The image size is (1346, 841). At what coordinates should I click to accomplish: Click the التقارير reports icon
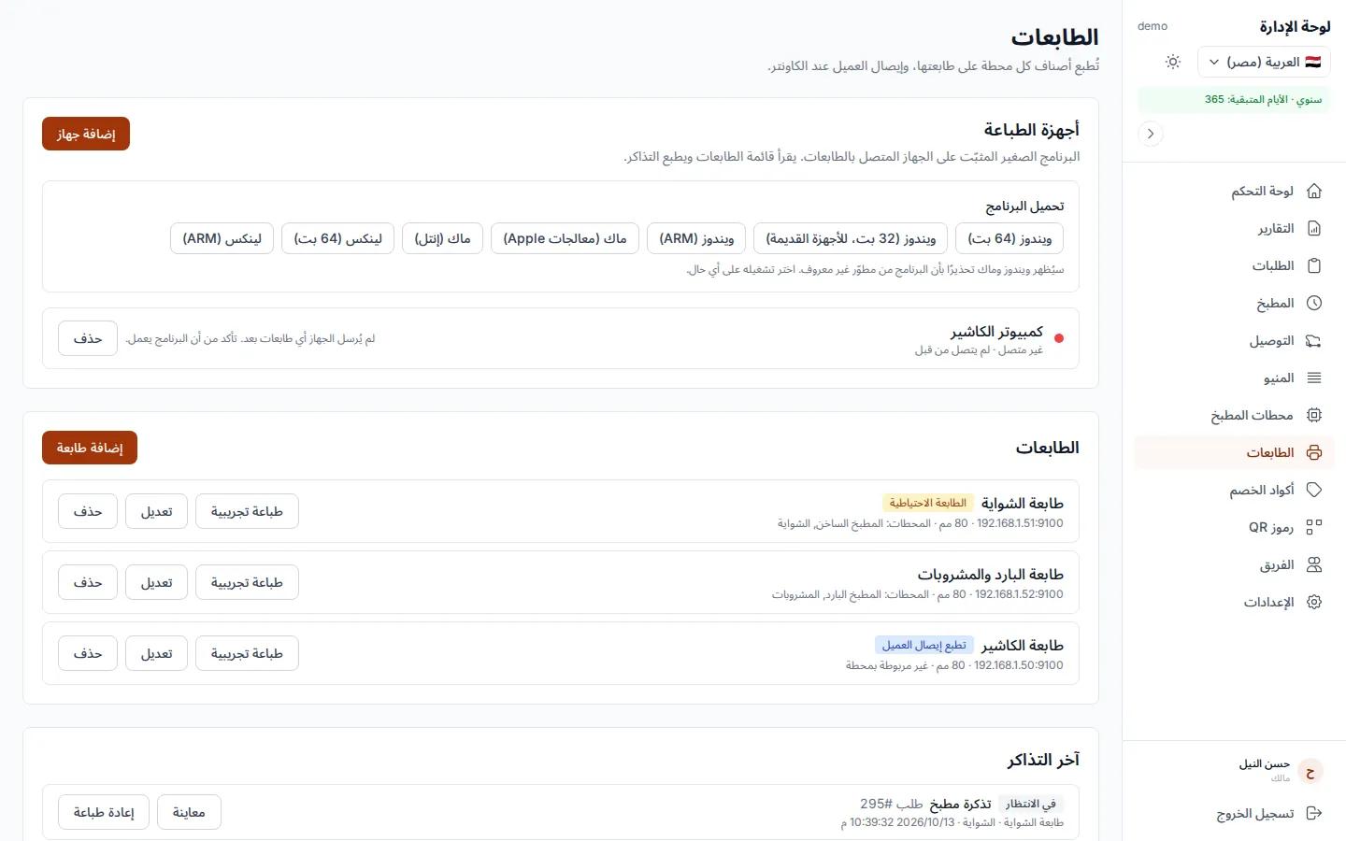(1314, 228)
